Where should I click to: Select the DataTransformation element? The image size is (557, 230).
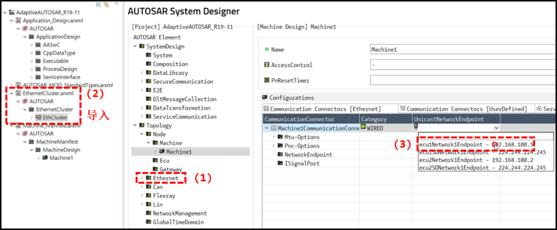coord(182,108)
